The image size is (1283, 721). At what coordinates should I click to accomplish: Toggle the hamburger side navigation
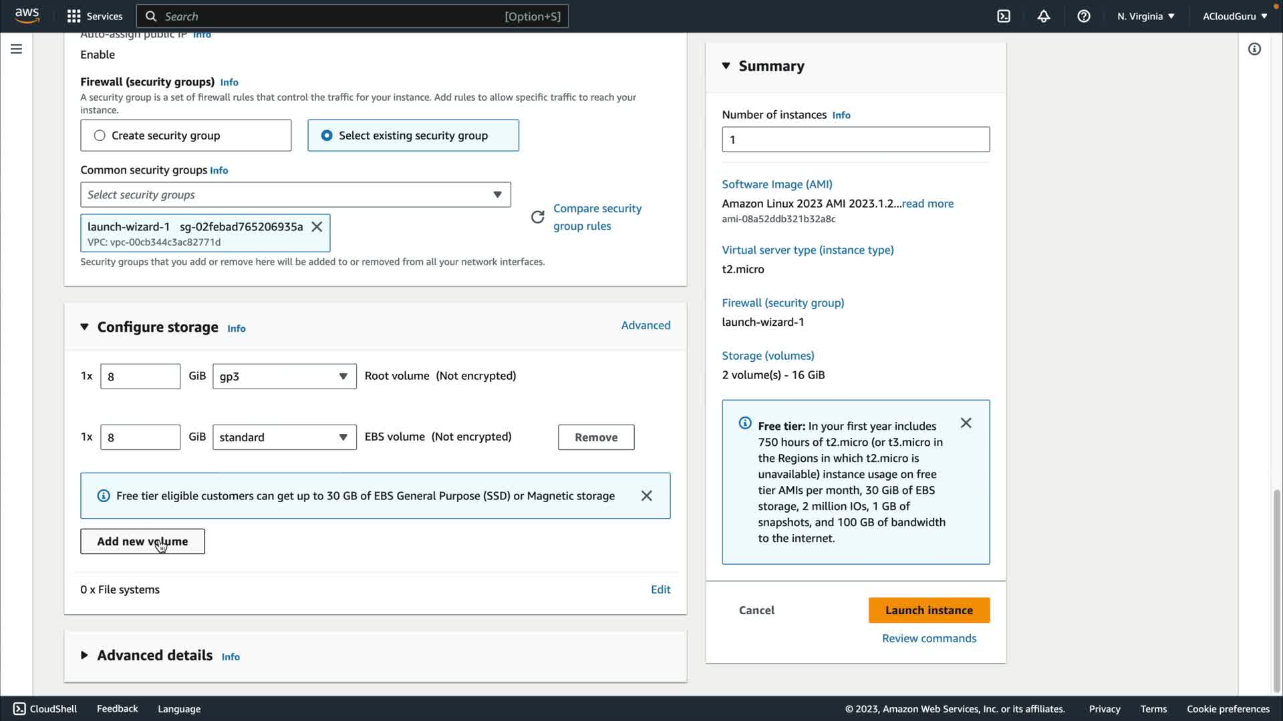(16, 49)
